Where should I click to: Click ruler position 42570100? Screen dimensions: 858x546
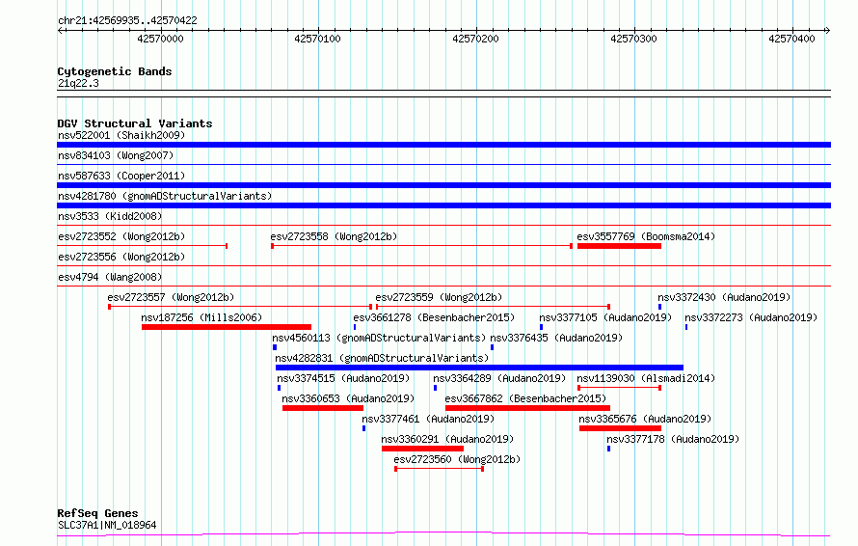[x=317, y=39]
